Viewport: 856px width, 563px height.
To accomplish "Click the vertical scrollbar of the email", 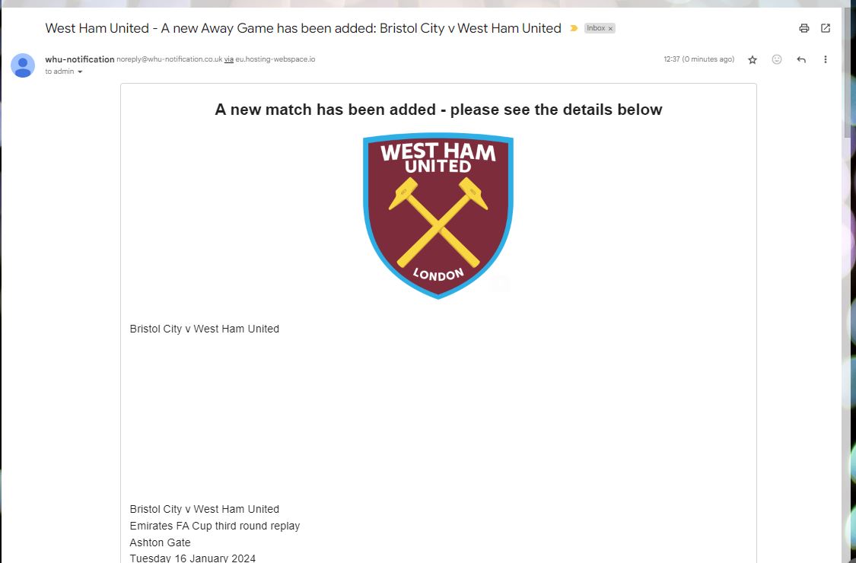I will [846, 76].
